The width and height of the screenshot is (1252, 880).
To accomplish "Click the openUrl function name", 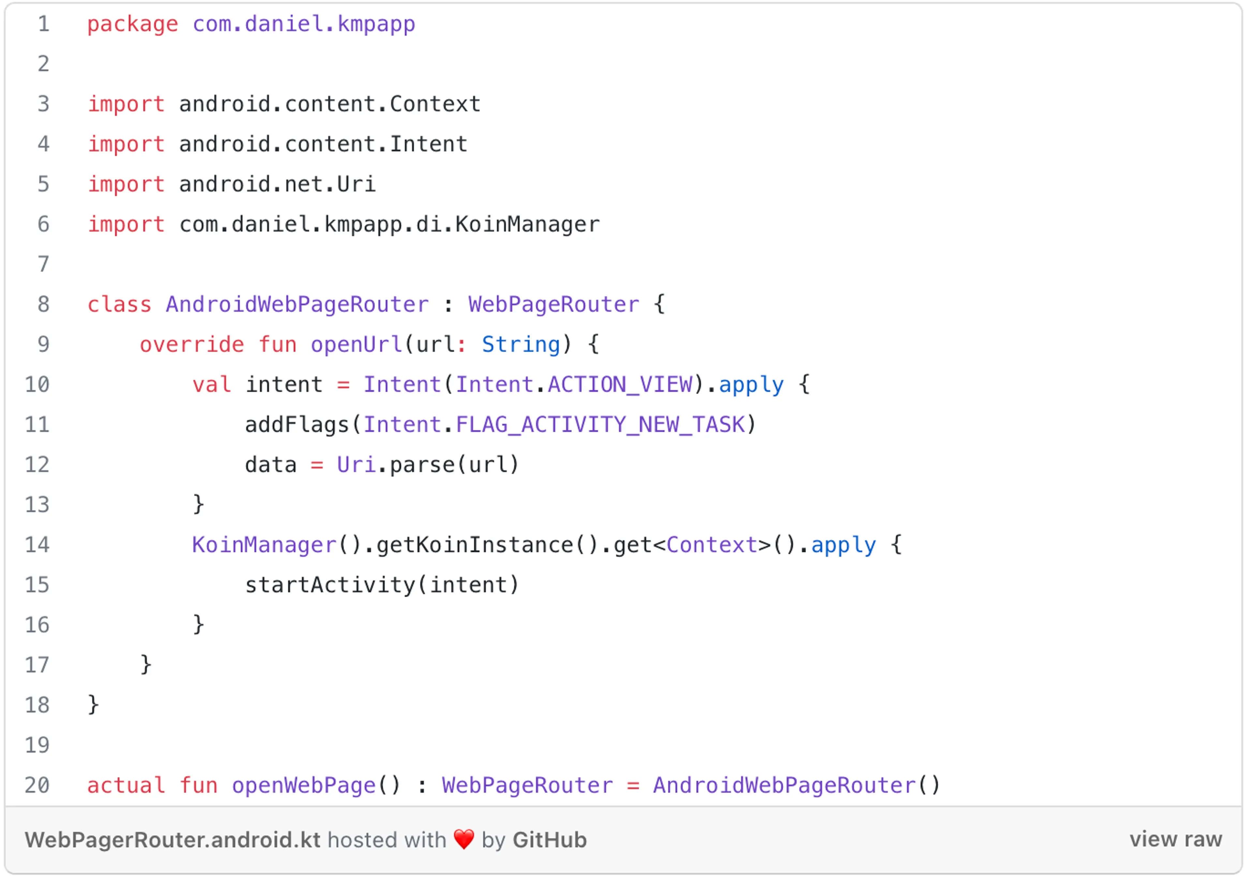I will (x=357, y=345).
